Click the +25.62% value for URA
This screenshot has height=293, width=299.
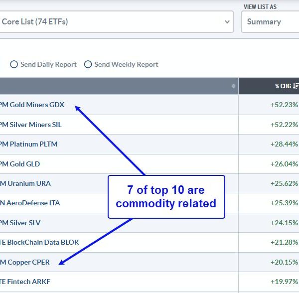(x=284, y=183)
